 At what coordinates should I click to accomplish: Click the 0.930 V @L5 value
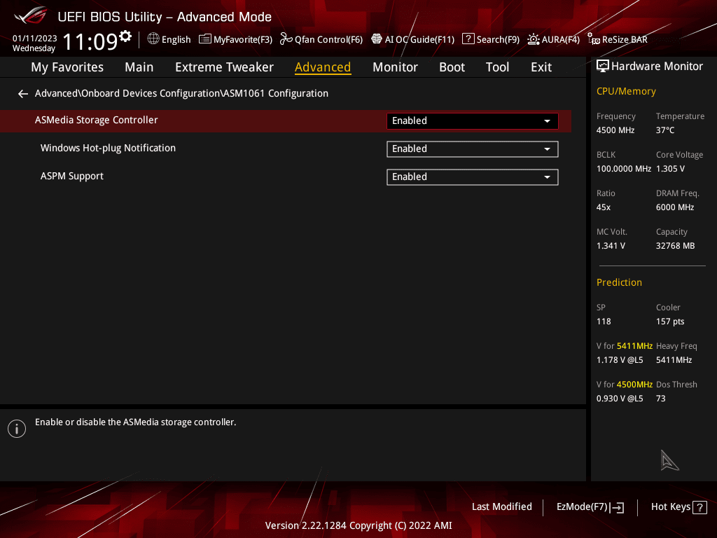point(620,399)
